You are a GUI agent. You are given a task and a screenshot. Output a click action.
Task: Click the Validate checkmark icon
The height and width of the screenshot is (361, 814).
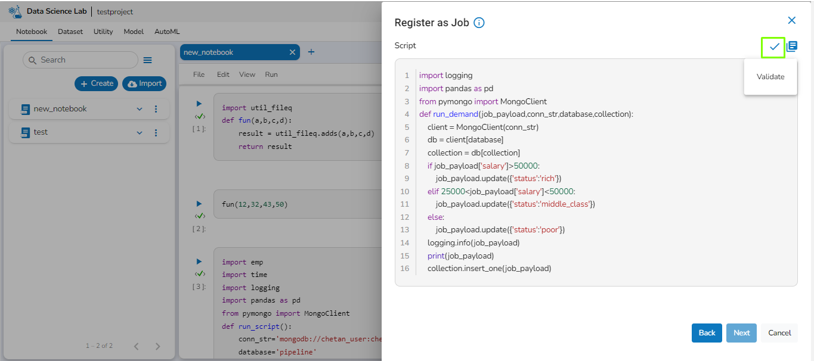click(x=774, y=46)
